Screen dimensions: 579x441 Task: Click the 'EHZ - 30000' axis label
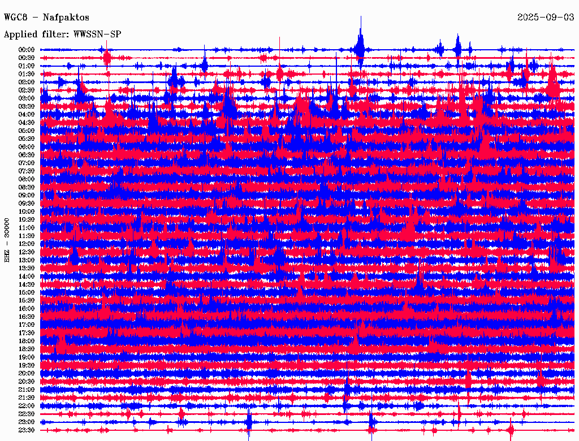(7, 240)
